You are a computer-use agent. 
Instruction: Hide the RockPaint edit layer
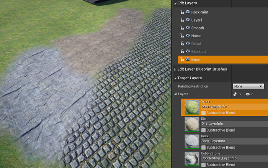click(188, 12)
